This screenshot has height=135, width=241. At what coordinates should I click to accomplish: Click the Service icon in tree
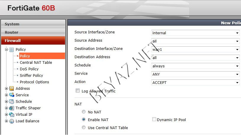pos(12,95)
